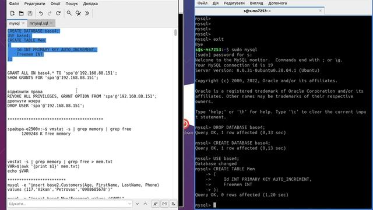This screenshot has height=210, width=373.
Task: Click the GRANT ALL ON base4 line
Action: tap(62, 73)
